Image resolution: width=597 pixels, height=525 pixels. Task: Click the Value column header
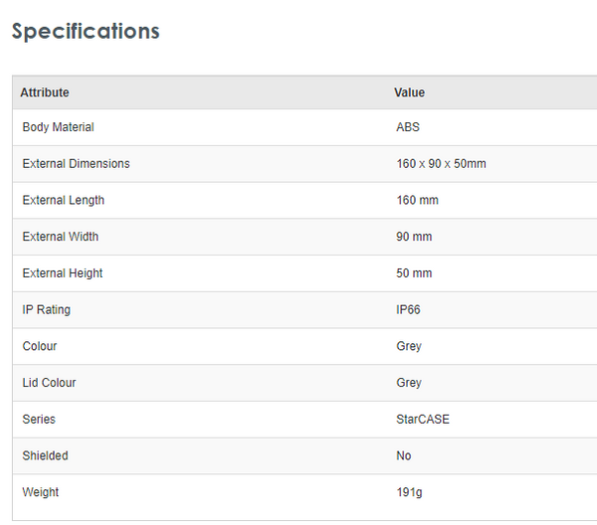[409, 92]
